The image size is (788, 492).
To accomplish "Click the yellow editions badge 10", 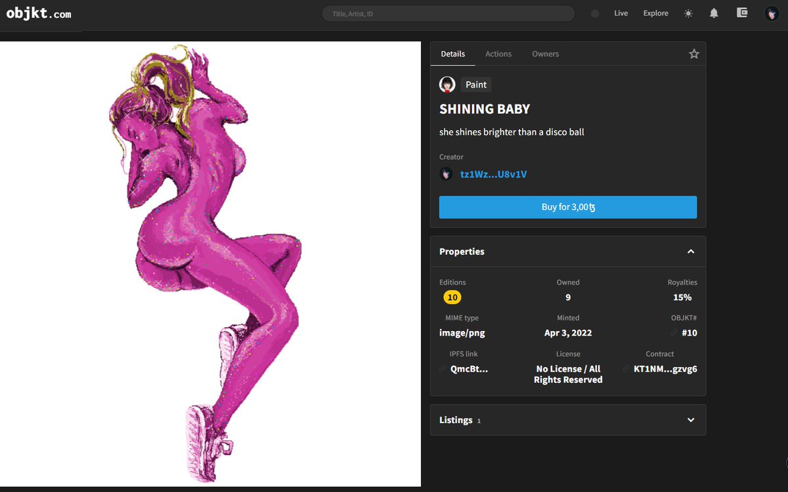I will coord(452,298).
